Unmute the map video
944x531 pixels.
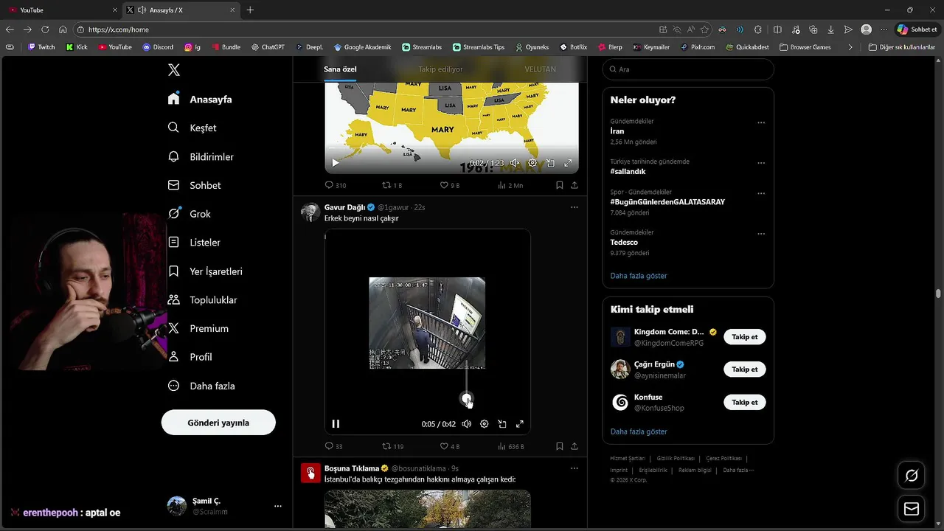(x=515, y=163)
